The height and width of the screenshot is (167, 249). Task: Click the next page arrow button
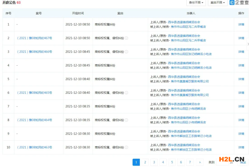coord(199,162)
